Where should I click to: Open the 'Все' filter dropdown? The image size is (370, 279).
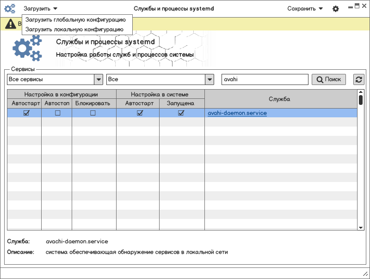(x=210, y=79)
